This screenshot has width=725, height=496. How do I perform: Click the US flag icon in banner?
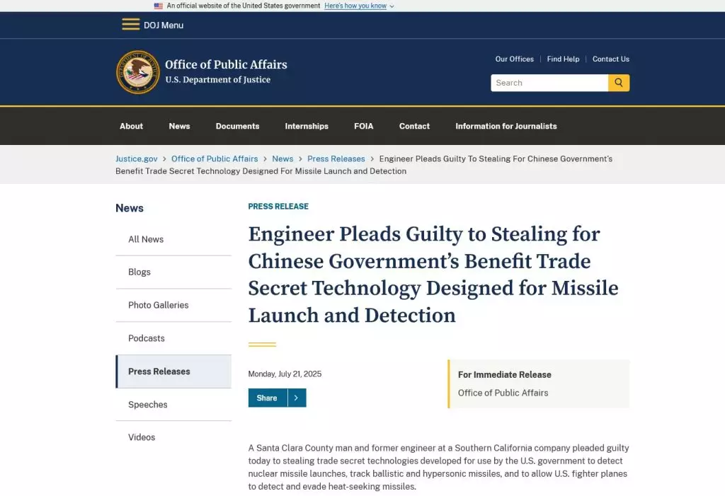pos(159,6)
